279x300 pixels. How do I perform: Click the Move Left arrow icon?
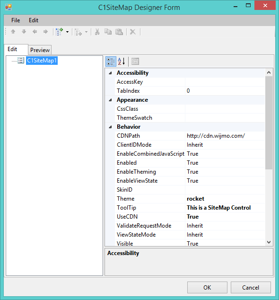tap(35, 32)
